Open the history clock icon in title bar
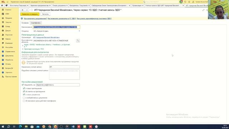Screen dimensions: 229x129 tap(185, 2)
